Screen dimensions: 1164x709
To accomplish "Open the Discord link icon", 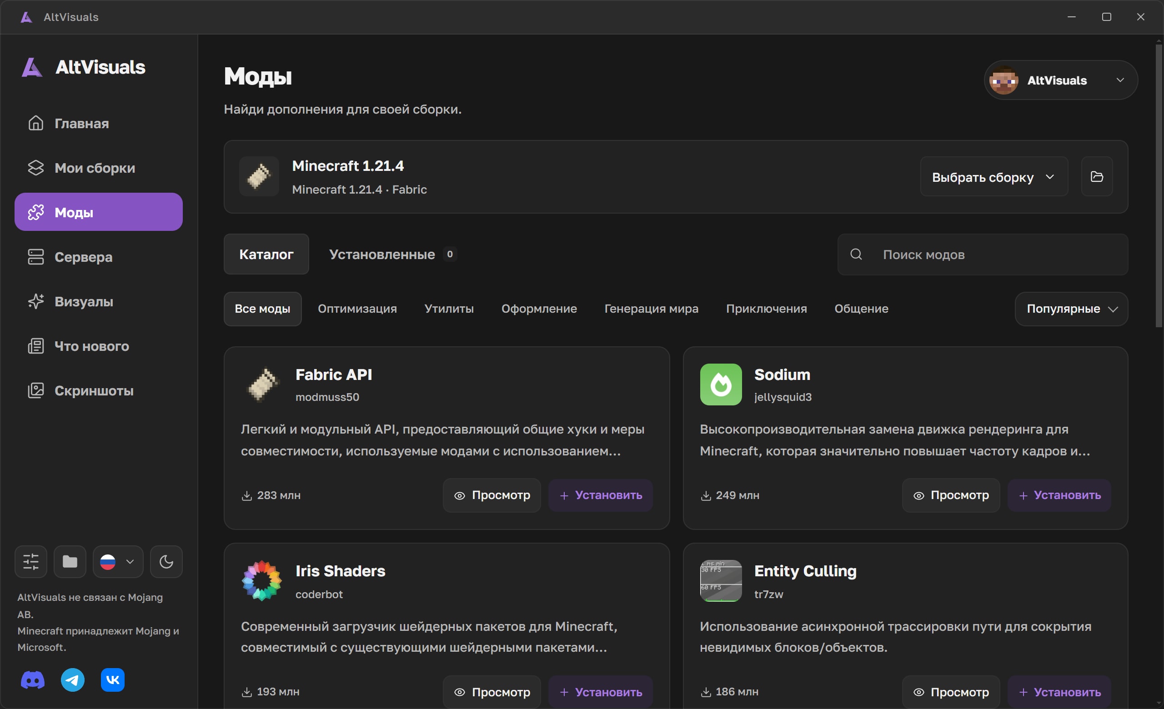I will [x=33, y=680].
